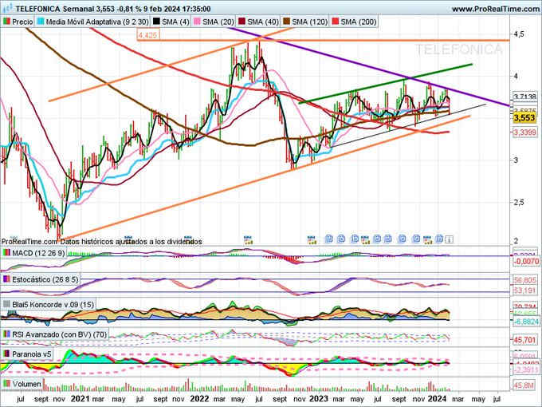
Task: Open the www.ProRealTime.com link
Action: pos(497,9)
